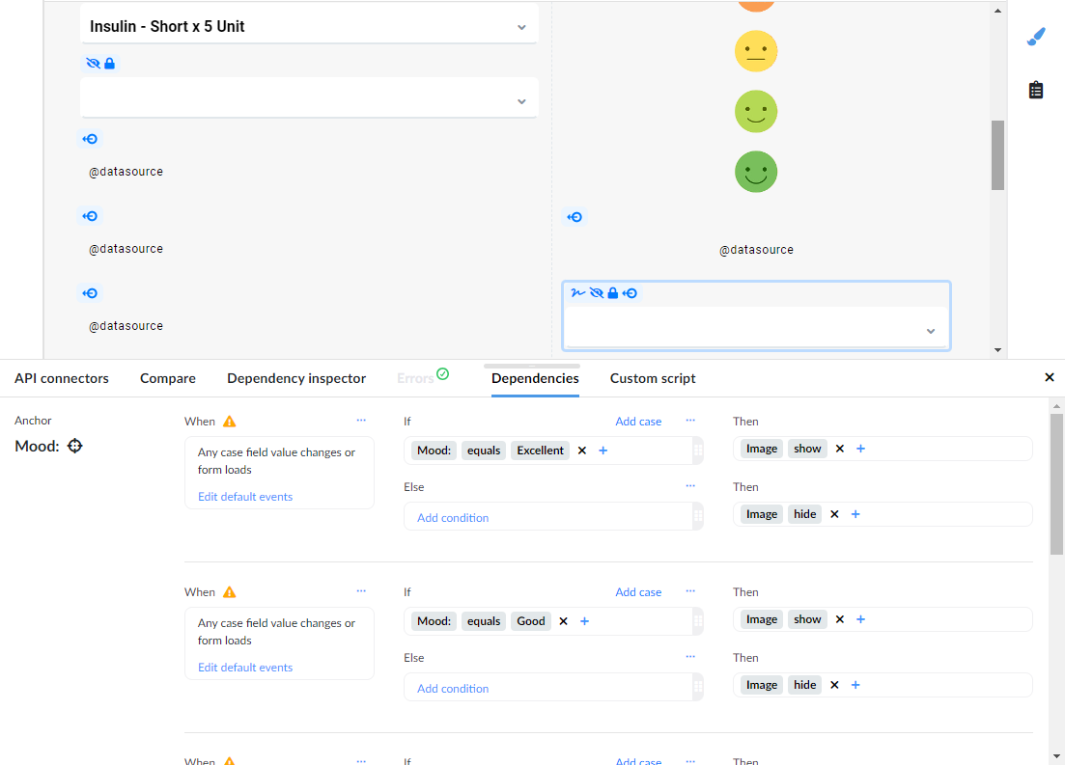Select the dark green happy face mood

coord(756,172)
